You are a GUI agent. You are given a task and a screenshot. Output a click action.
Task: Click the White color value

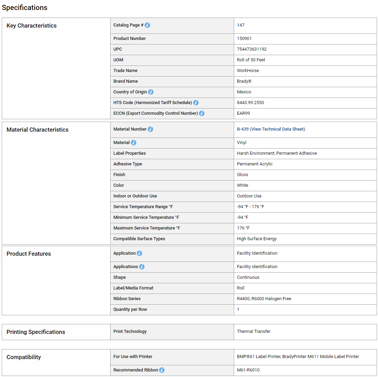coord(242,185)
